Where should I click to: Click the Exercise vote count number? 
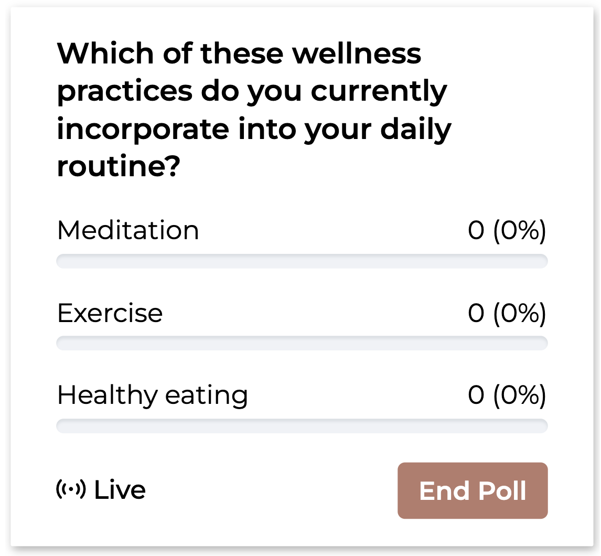tap(476, 313)
